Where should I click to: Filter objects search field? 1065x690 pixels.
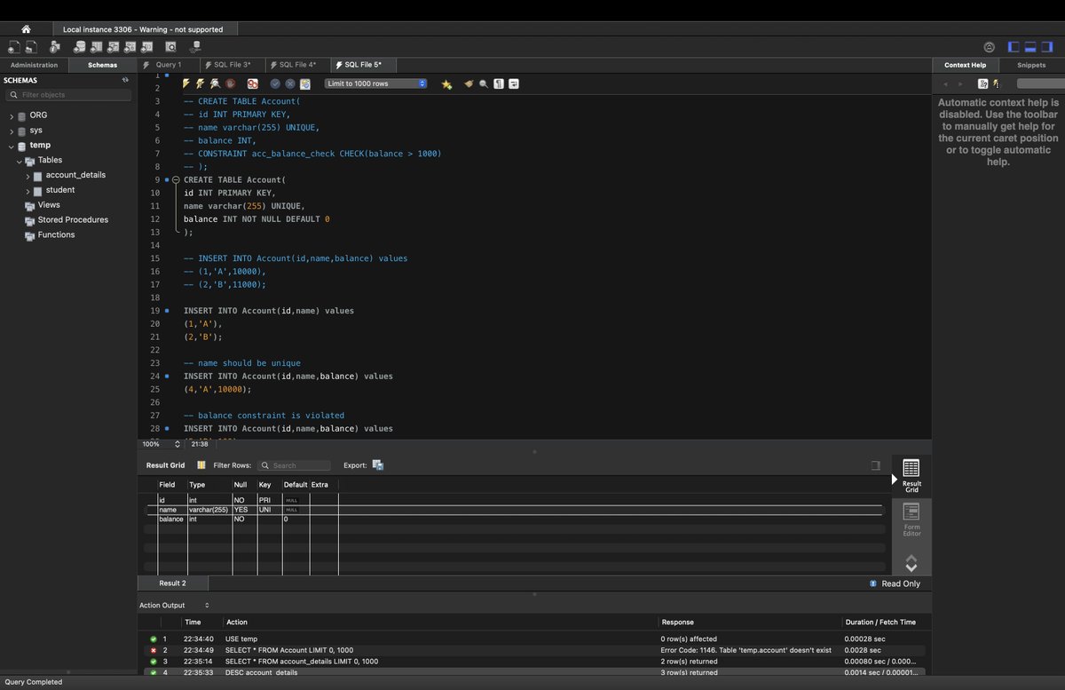69,95
